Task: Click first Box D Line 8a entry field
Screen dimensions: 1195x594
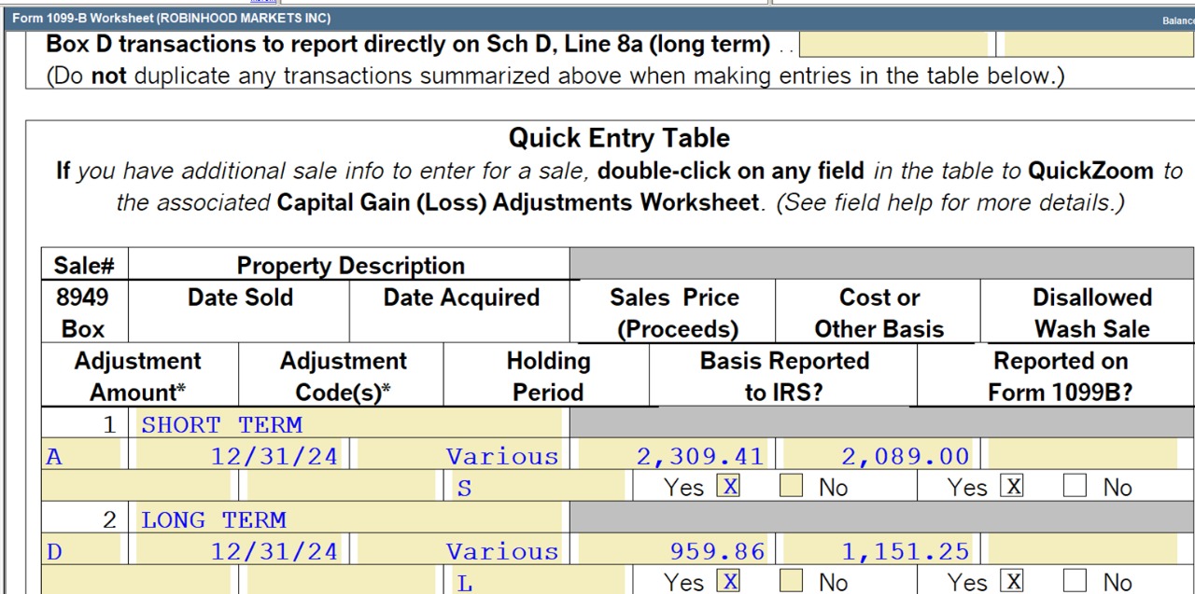Action: point(893,45)
